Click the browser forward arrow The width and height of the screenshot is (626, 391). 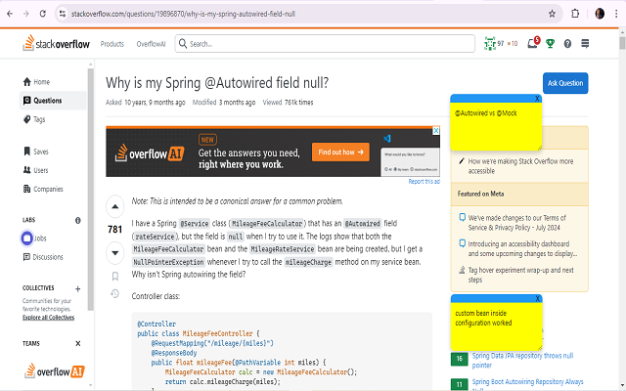click(26, 14)
